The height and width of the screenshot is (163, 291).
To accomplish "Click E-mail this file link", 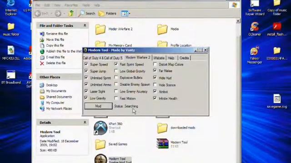I will point(55,57).
